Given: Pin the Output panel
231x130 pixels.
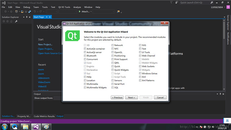Looking at the screenshot, I should pyautogui.click(x=220, y=94).
